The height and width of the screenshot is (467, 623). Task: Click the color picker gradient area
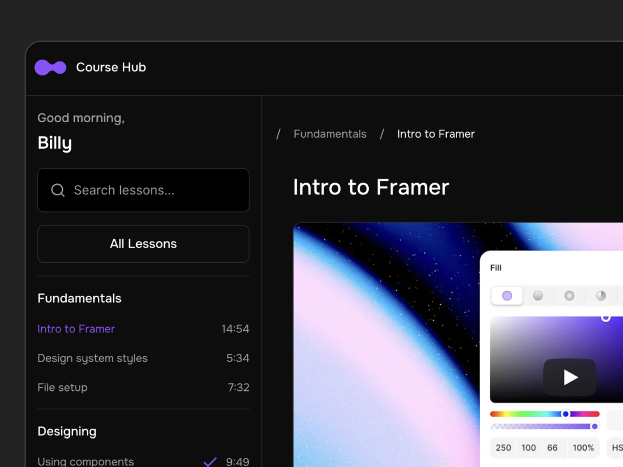[556, 360]
